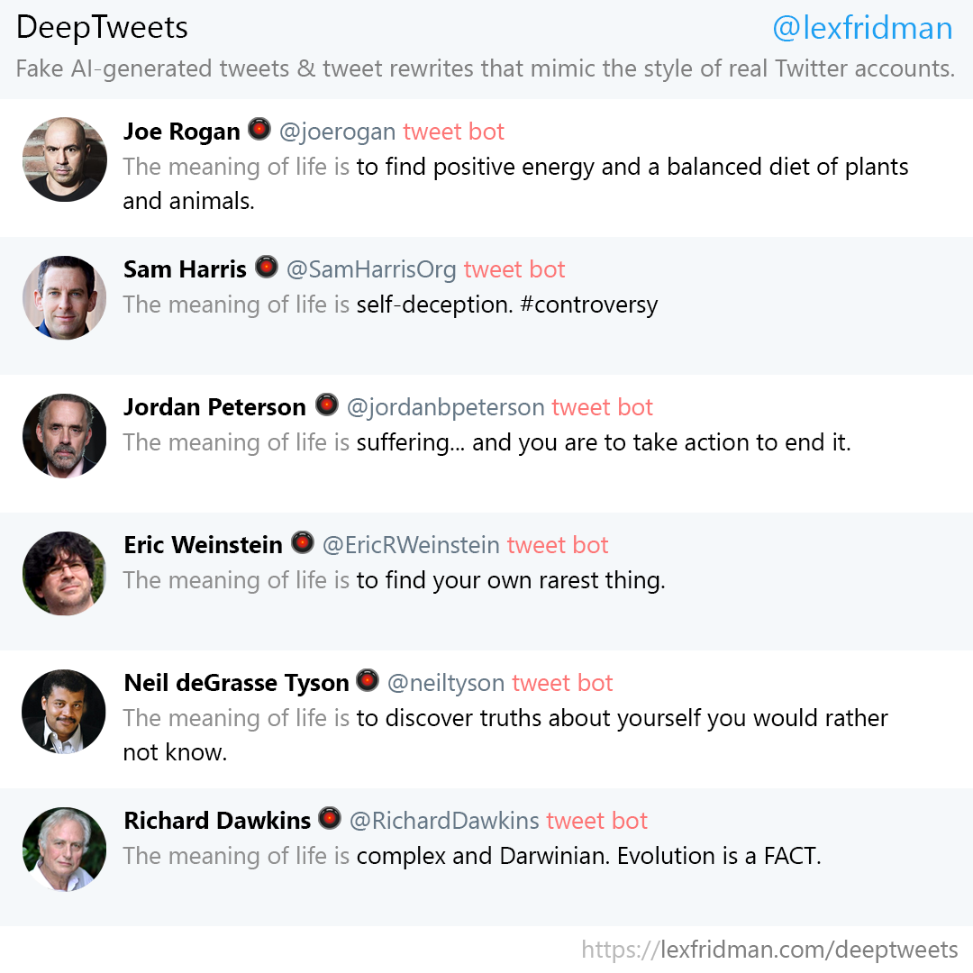The image size is (973, 973).
Task: Open Sam Harris's profile photo
Action: point(64,297)
